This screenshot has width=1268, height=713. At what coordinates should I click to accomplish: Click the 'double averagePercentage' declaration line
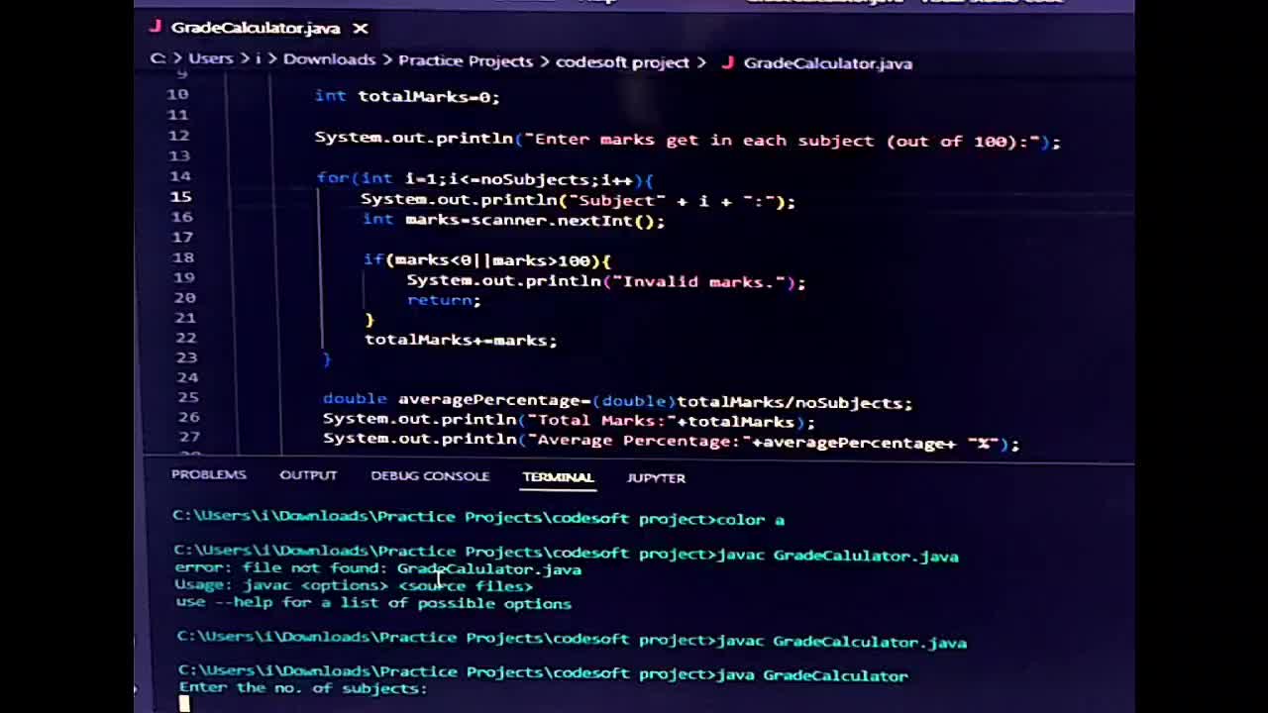click(x=617, y=401)
